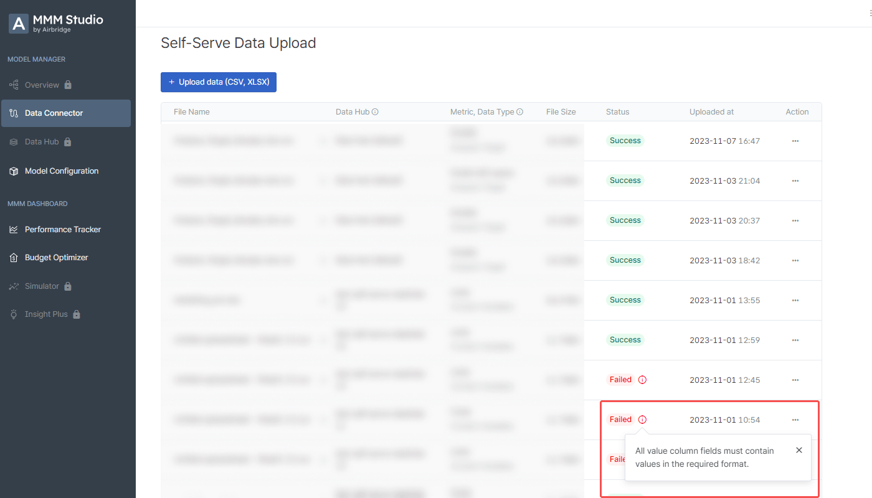Open action menu for 2023-11-07 16:47 upload
This screenshot has height=498, width=872.
(x=795, y=141)
